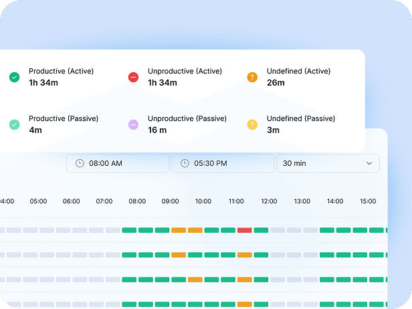Open the 05:30 PM end time field

(223, 163)
